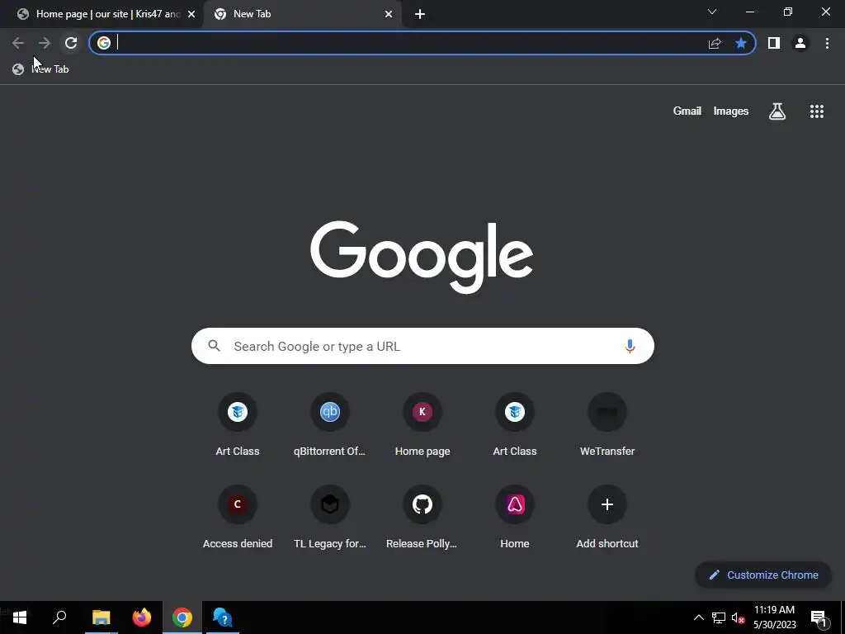Click the Google logo
Viewport: 845px width, 634px height.
click(x=422, y=257)
